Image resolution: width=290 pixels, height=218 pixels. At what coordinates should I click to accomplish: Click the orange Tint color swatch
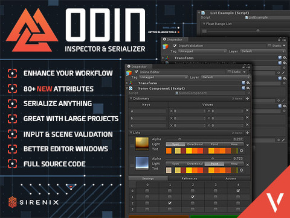(169, 151)
